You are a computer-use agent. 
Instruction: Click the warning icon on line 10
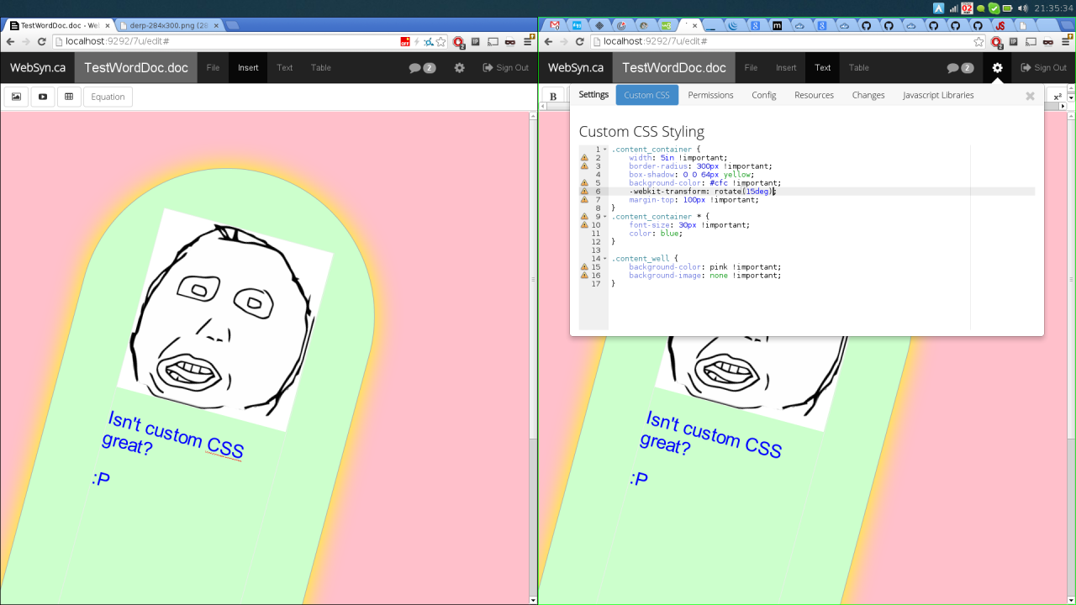pos(584,225)
